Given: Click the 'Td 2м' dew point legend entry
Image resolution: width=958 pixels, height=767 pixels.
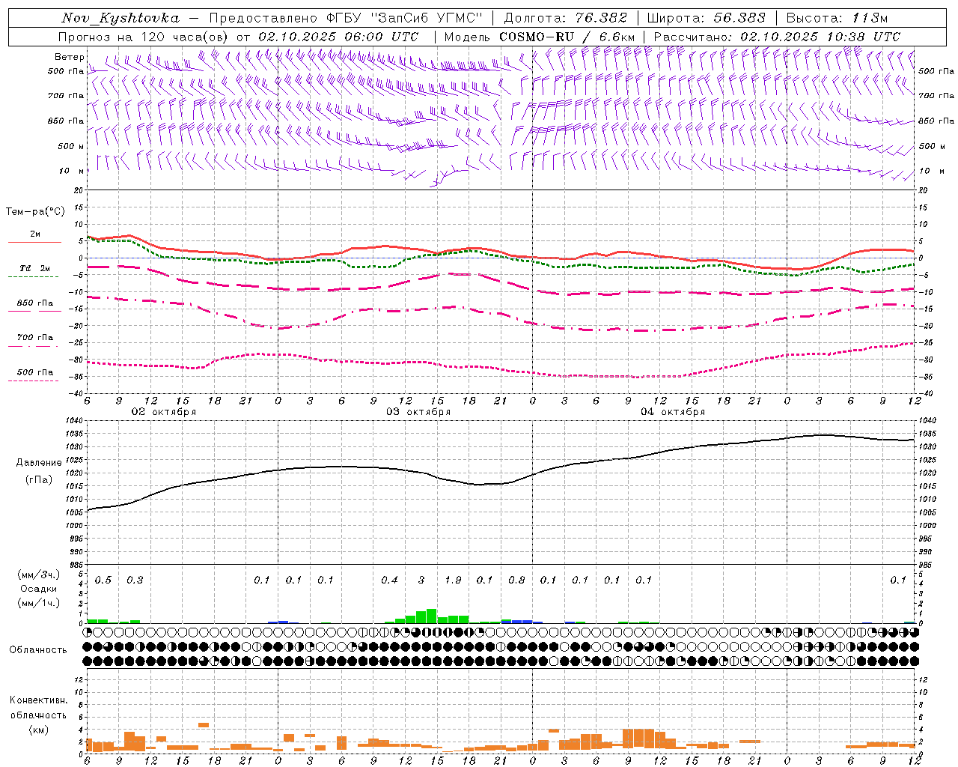Looking at the screenshot, I should [x=35, y=268].
